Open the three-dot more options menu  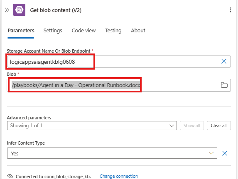231,10
